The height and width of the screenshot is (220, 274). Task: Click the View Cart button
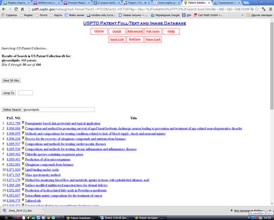pos(153,39)
